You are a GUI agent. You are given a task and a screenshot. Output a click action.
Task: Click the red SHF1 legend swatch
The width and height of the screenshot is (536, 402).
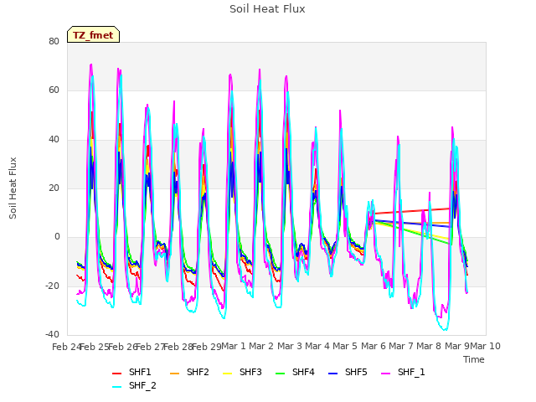tap(117, 374)
